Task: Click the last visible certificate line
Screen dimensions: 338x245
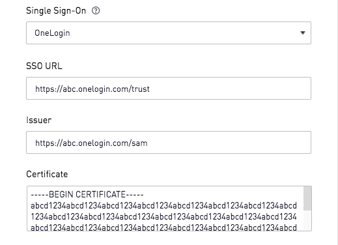Action: tap(163, 227)
